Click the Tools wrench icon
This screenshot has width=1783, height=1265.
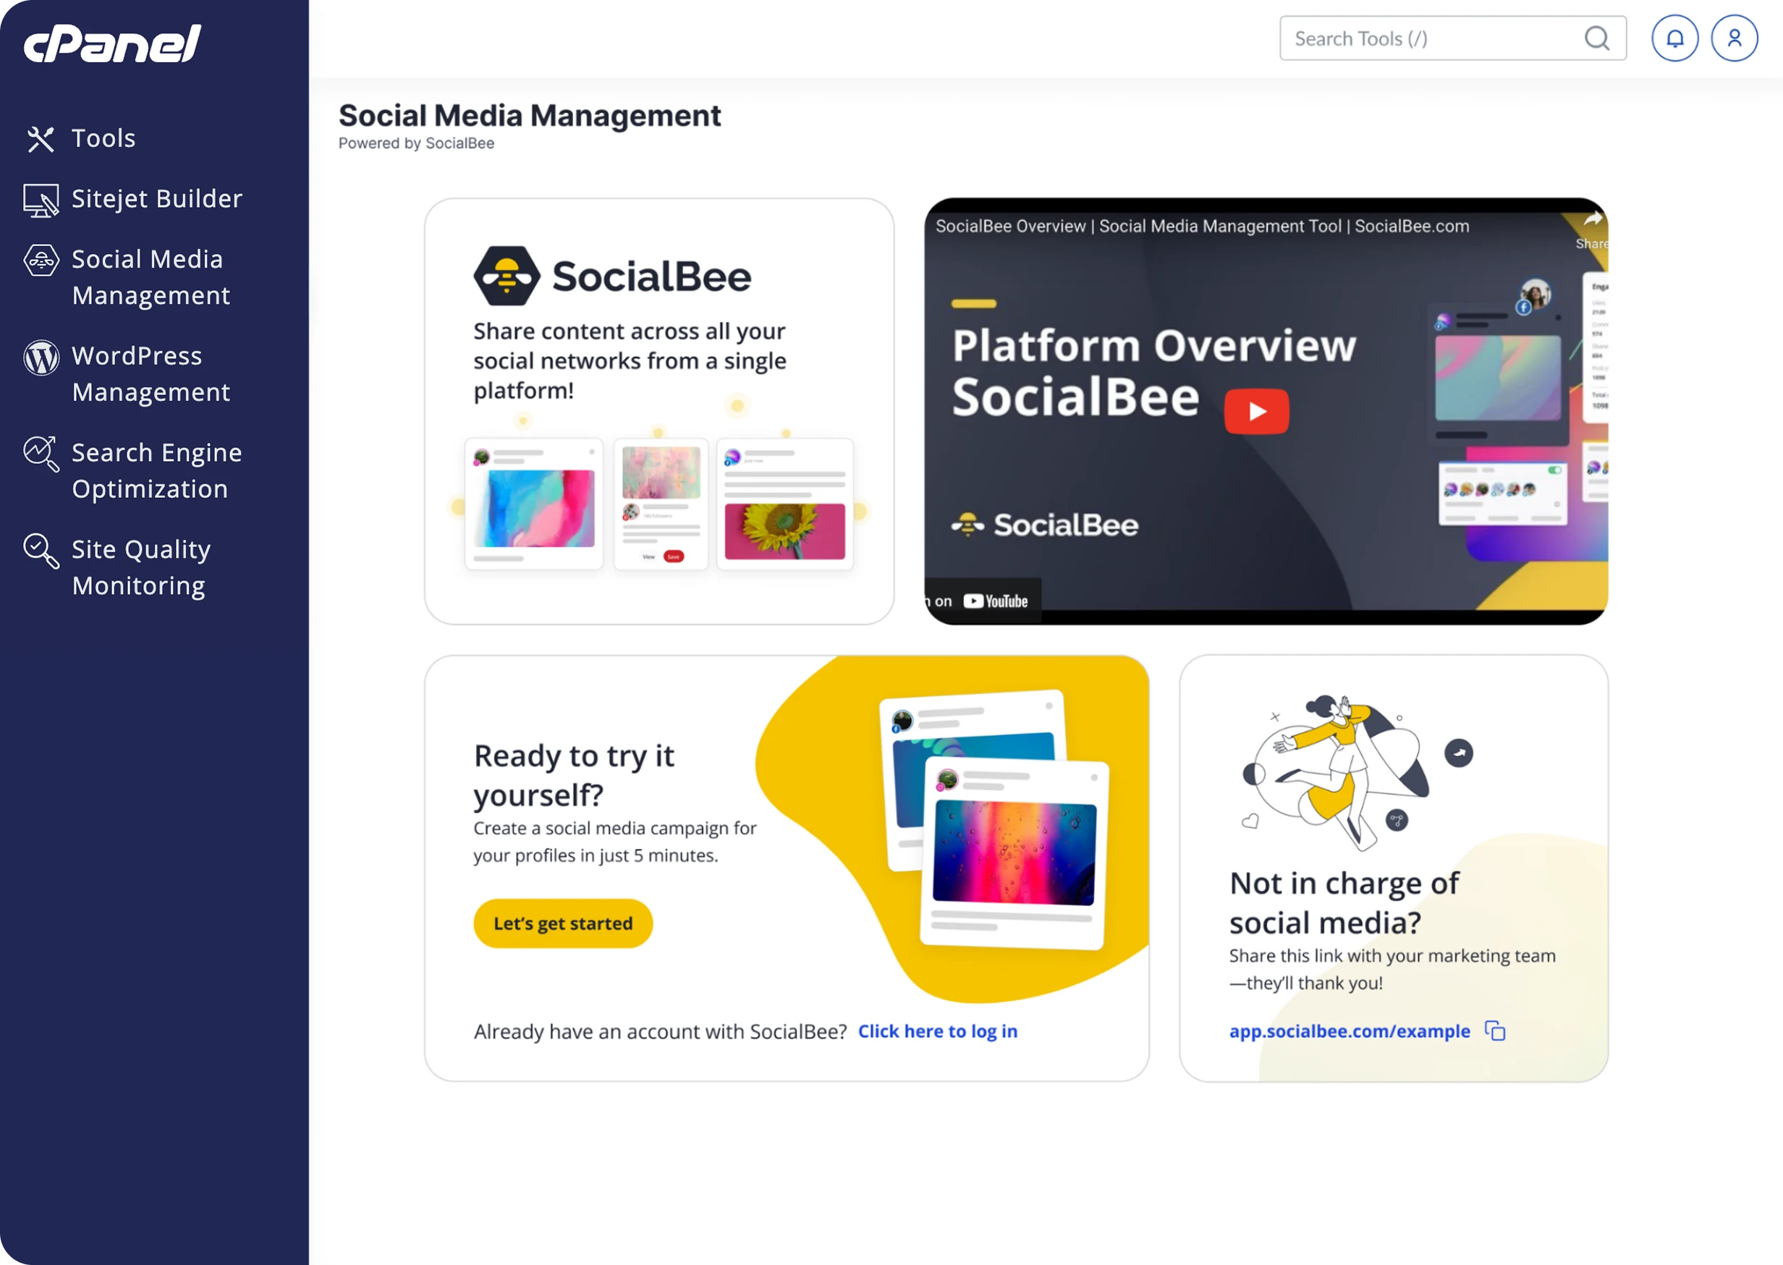(x=41, y=139)
